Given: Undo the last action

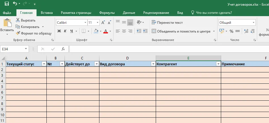Looking at the screenshot, I should tap(15, 4).
